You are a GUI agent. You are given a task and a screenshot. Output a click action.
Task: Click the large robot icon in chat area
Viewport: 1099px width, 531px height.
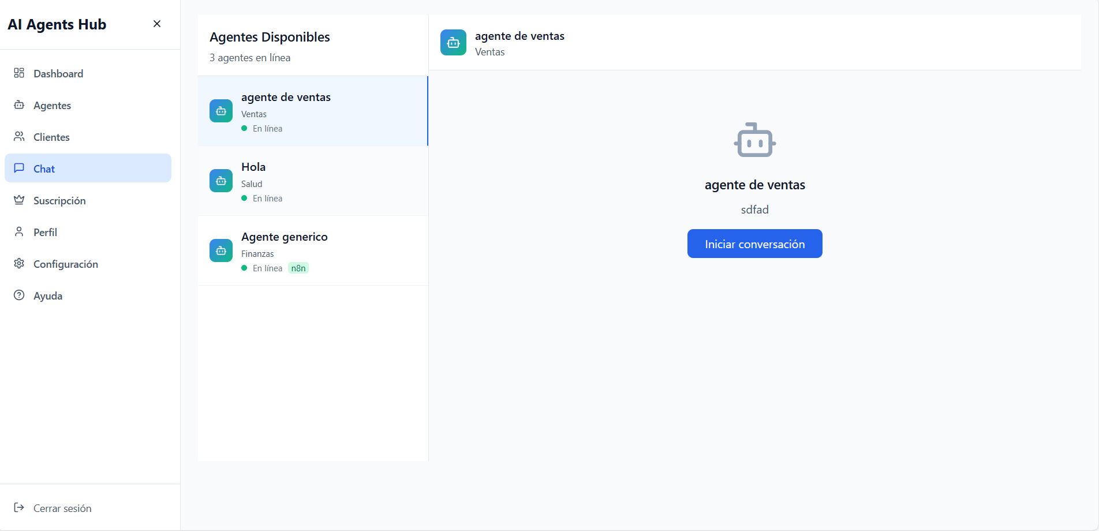(x=755, y=140)
